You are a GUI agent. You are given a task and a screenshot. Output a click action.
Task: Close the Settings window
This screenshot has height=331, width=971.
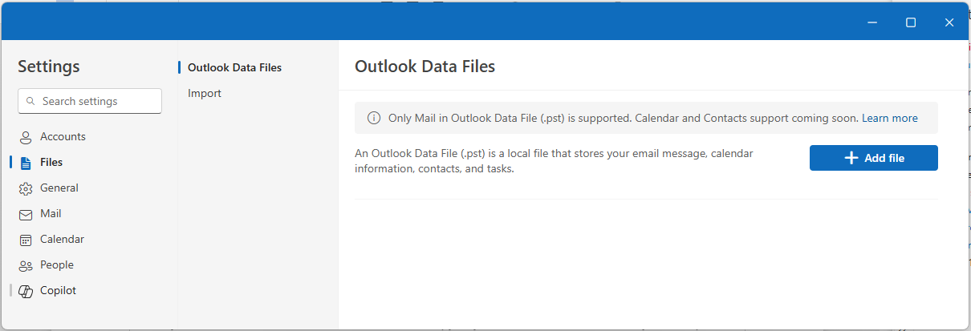click(x=949, y=22)
